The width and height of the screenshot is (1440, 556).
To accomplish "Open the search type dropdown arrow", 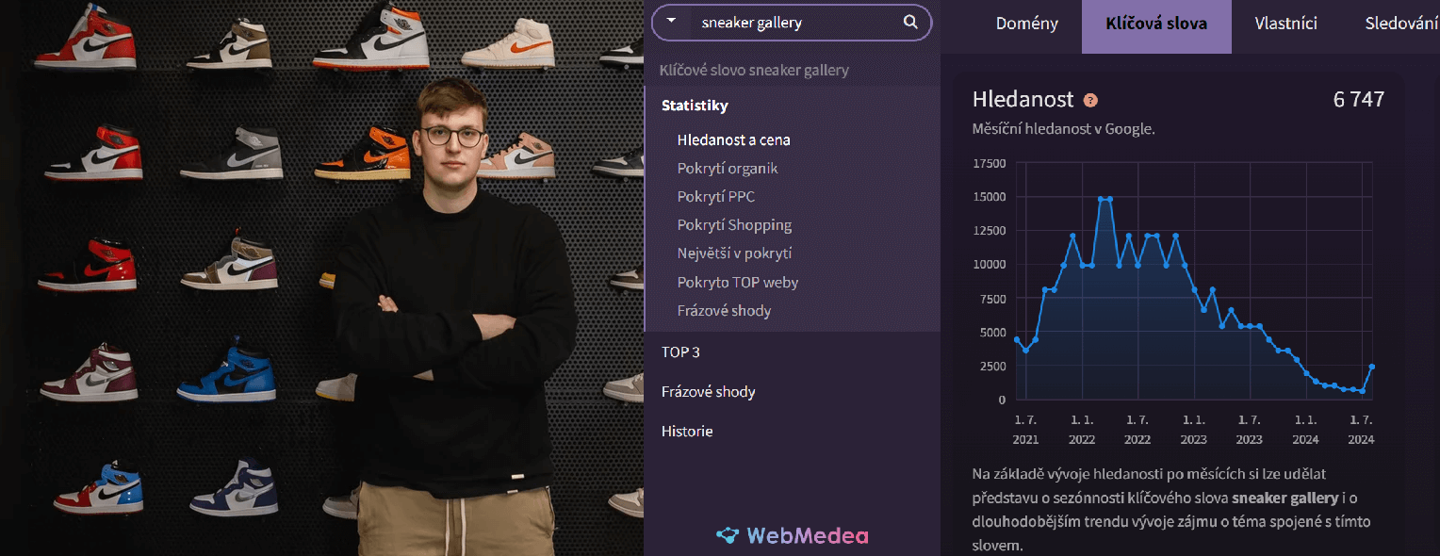I will point(671,21).
